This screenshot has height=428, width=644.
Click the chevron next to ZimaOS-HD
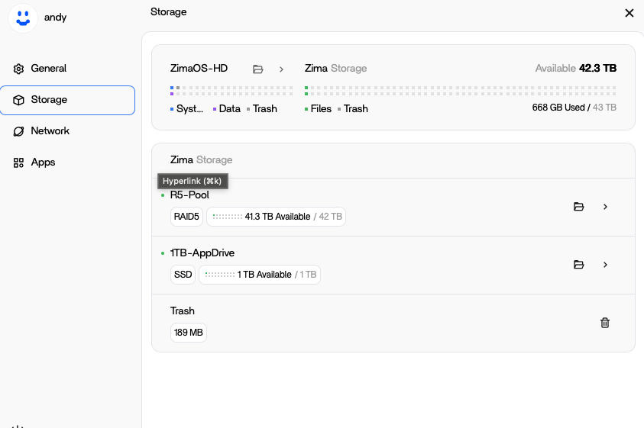tap(281, 69)
